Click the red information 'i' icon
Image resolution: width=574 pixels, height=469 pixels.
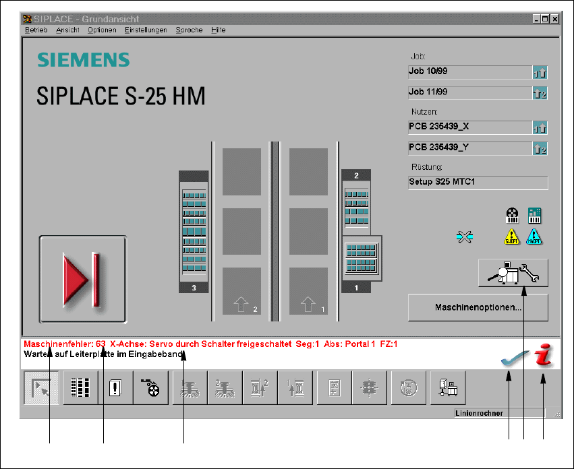[544, 357]
